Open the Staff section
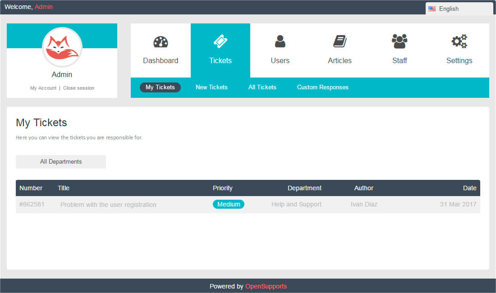Image resolution: width=496 pixels, height=293 pixels. pyautogui.click(x=400, y=50)
